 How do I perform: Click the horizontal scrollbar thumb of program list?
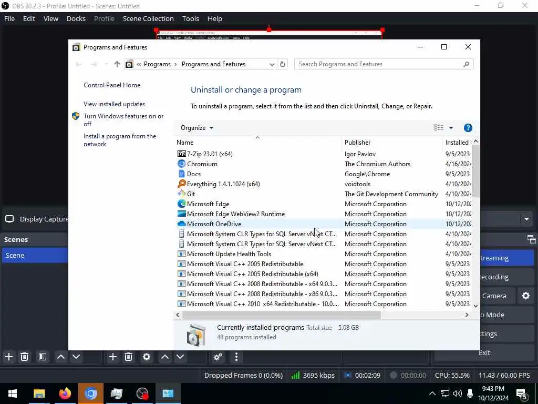click(x=282, y=315)
